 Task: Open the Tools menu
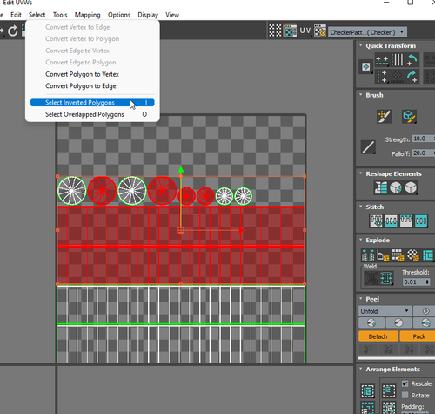point(60,15)
